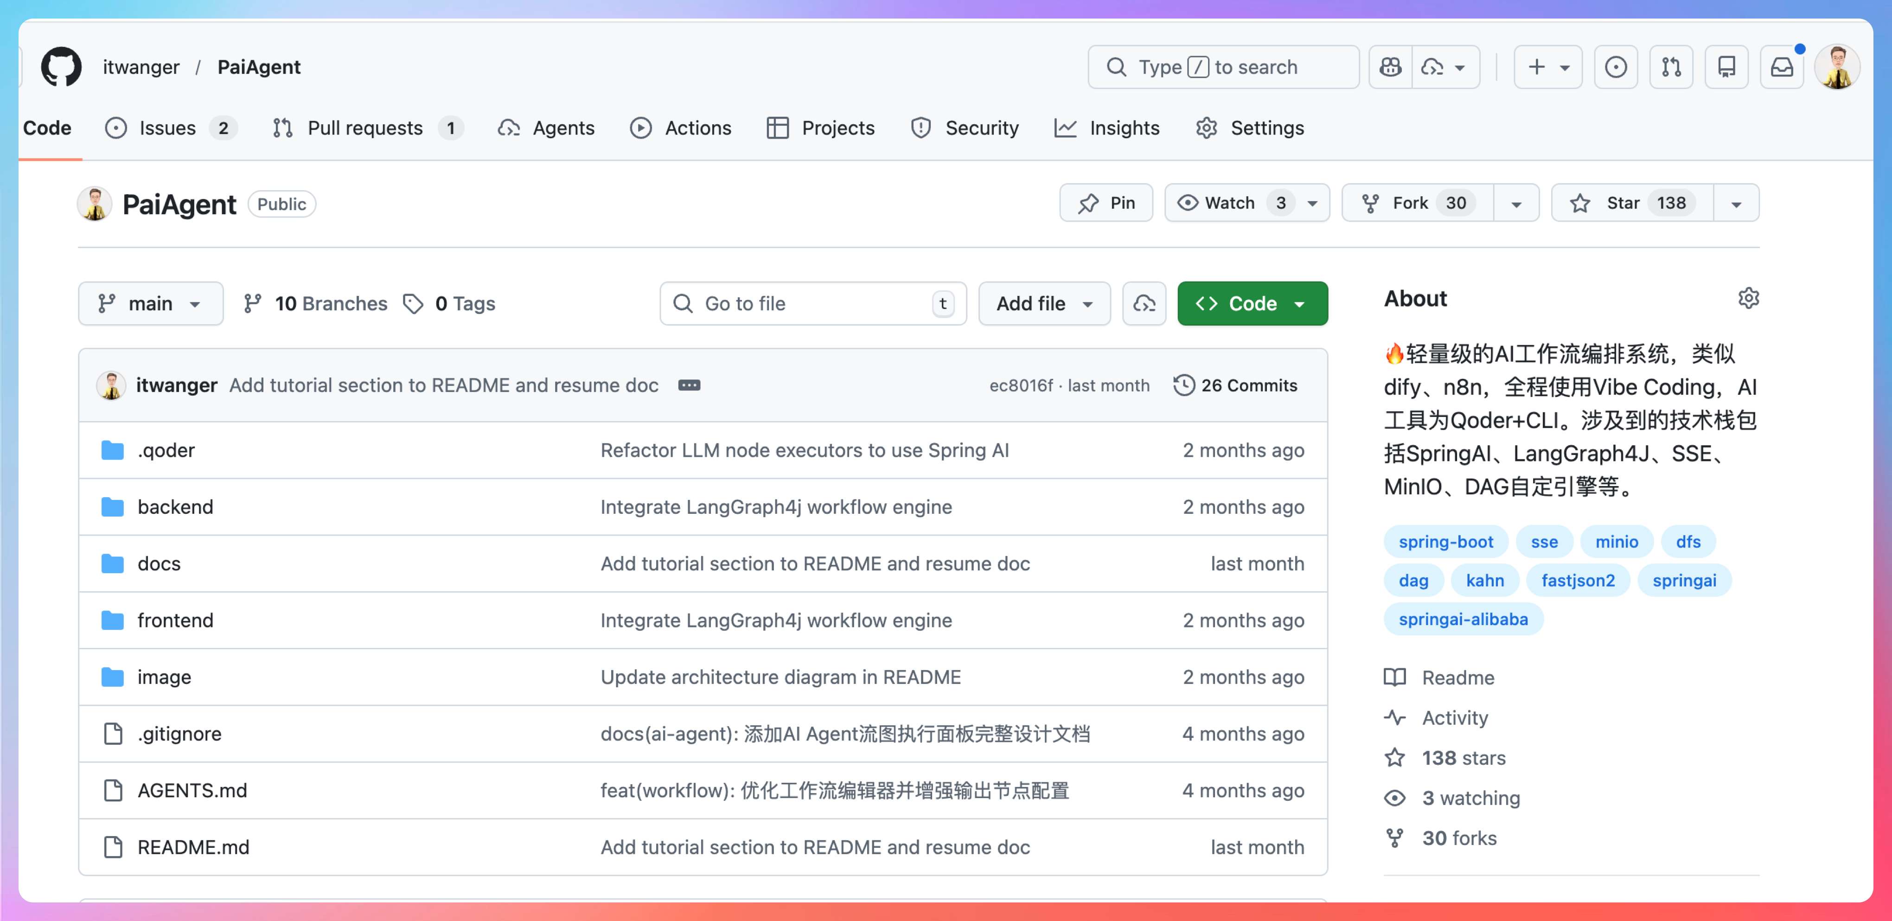Expand the Add file dropdown
Screen dimensions: 1892x921
[x=1044, y=303]
